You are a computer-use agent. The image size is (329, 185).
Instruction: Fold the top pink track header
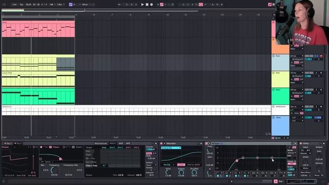[273, 22]
